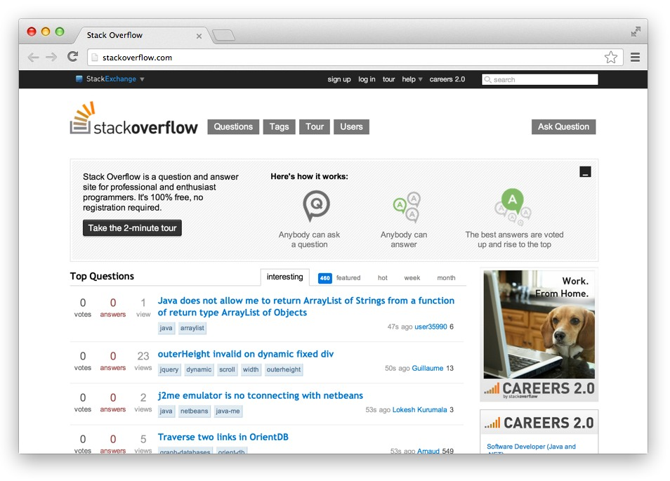The image size is (670, 481).
Task: Open the Users section
Action: point(351,127)
